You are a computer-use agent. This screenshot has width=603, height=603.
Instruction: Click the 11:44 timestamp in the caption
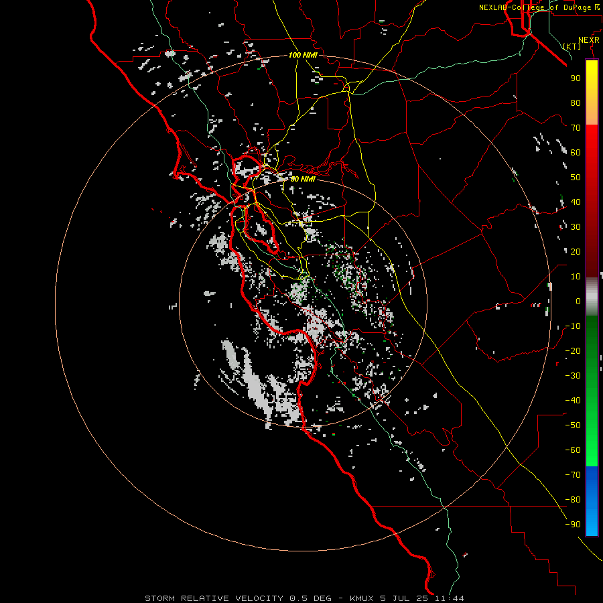(x=449, y=598)
